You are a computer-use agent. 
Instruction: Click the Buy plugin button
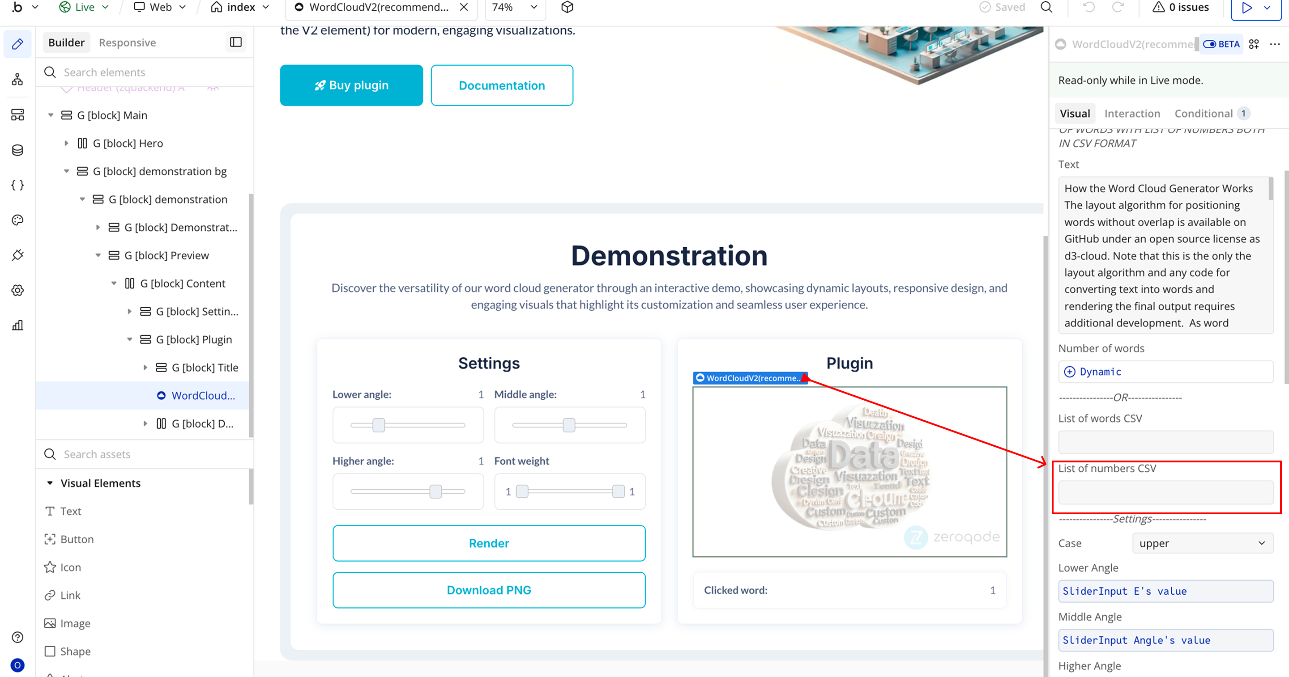click(351, 85)
